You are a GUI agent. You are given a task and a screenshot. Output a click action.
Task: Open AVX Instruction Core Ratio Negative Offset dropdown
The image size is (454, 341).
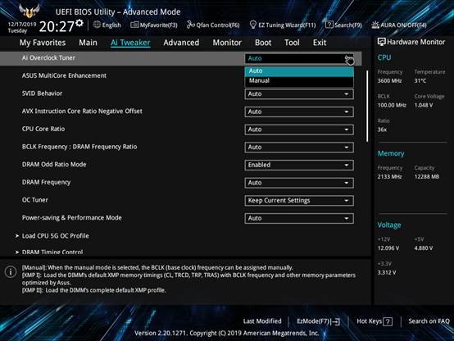pos(299,111)
